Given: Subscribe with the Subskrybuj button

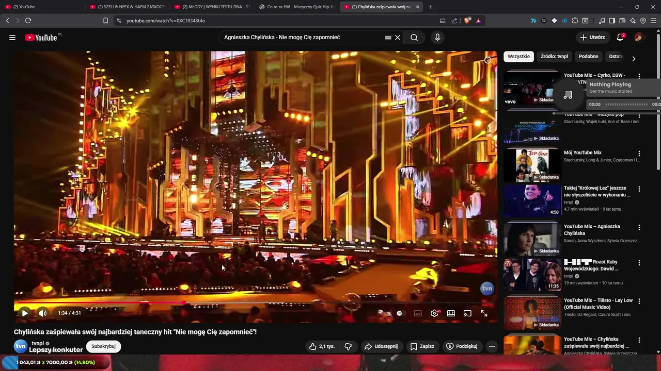Looking at the screenshot, I should (103, 346).
